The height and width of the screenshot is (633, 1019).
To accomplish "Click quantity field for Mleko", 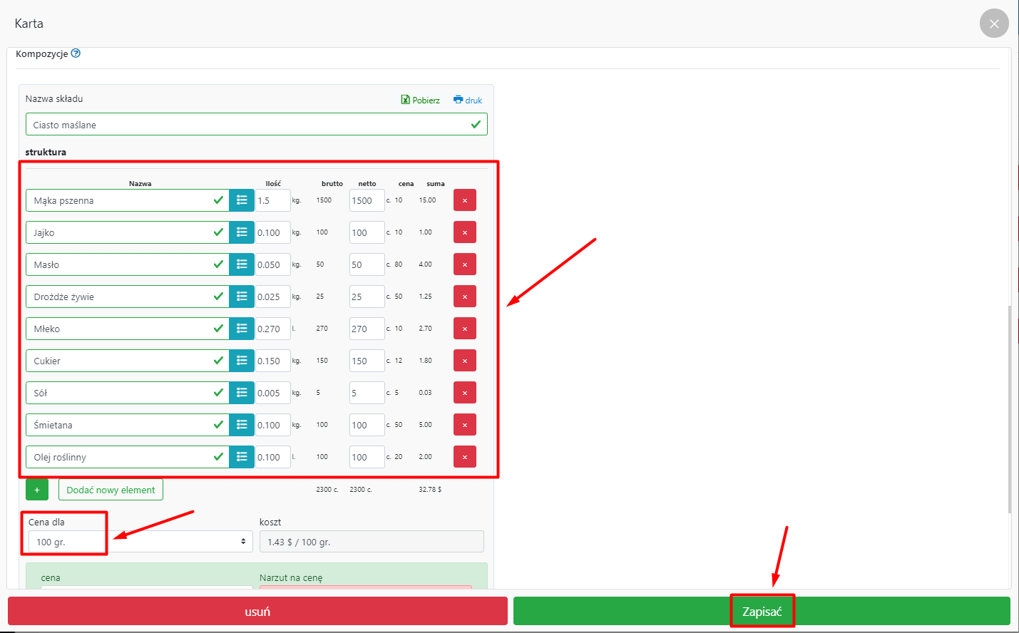I will click(272, 329).
